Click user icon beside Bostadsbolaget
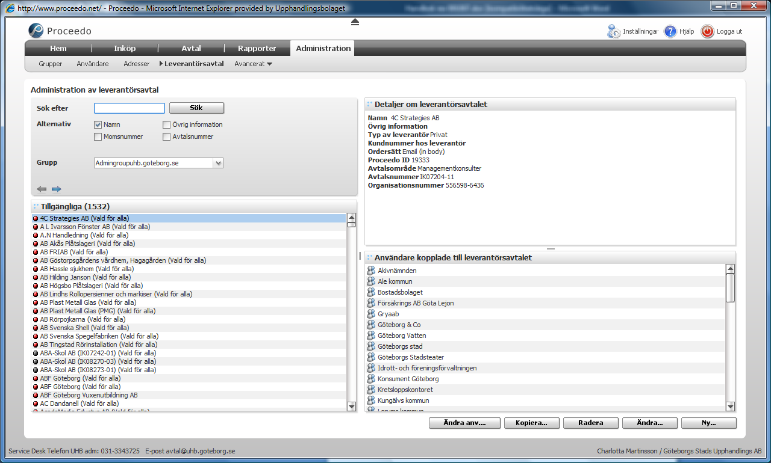 click(371, 292)
